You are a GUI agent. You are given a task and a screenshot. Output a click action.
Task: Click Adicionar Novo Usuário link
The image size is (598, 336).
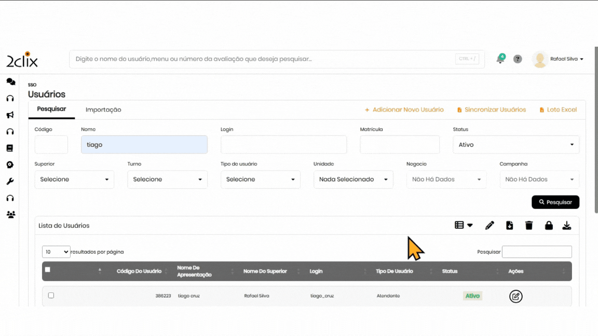(x=404, y=110)
